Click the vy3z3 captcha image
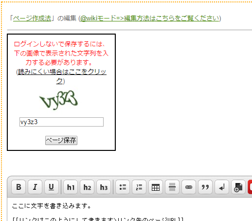This screenshot has height=221, width=252. click(x=58, y=100)
